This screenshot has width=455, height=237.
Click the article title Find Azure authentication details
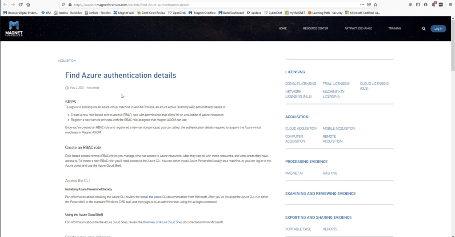coord(120,75)
